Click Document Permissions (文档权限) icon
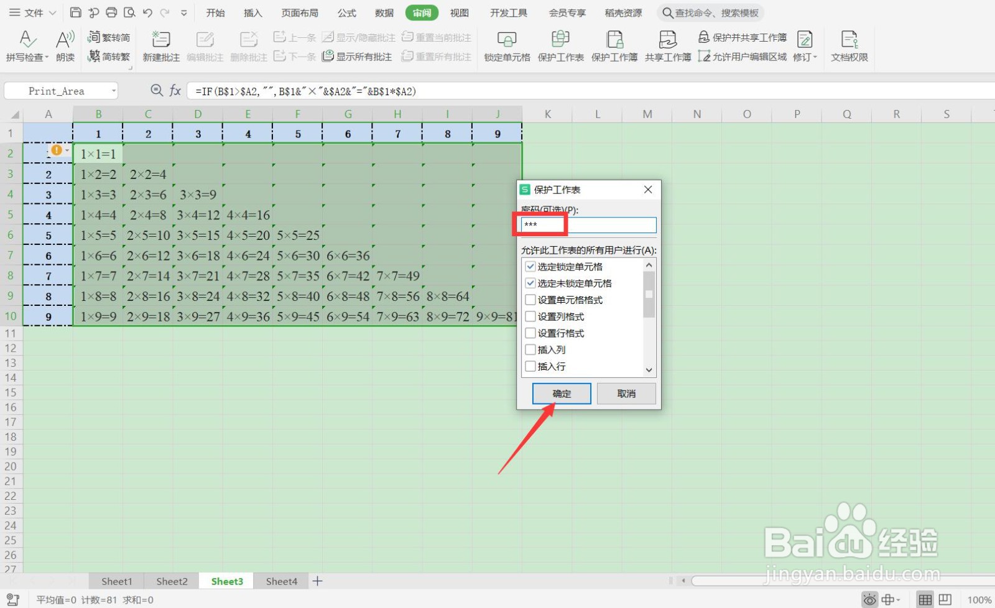Image resolution: width=995 pixels, height=608 pixels. click(849, 46)
